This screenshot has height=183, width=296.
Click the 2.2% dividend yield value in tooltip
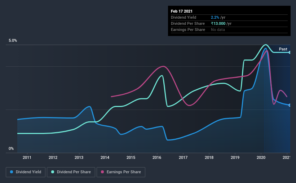click(215, 17)
